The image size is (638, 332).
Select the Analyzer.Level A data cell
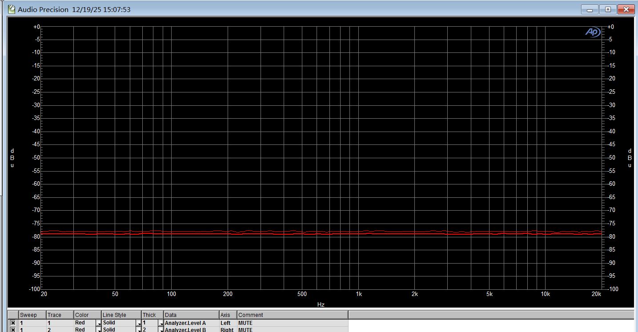click(x=191, y=323)
